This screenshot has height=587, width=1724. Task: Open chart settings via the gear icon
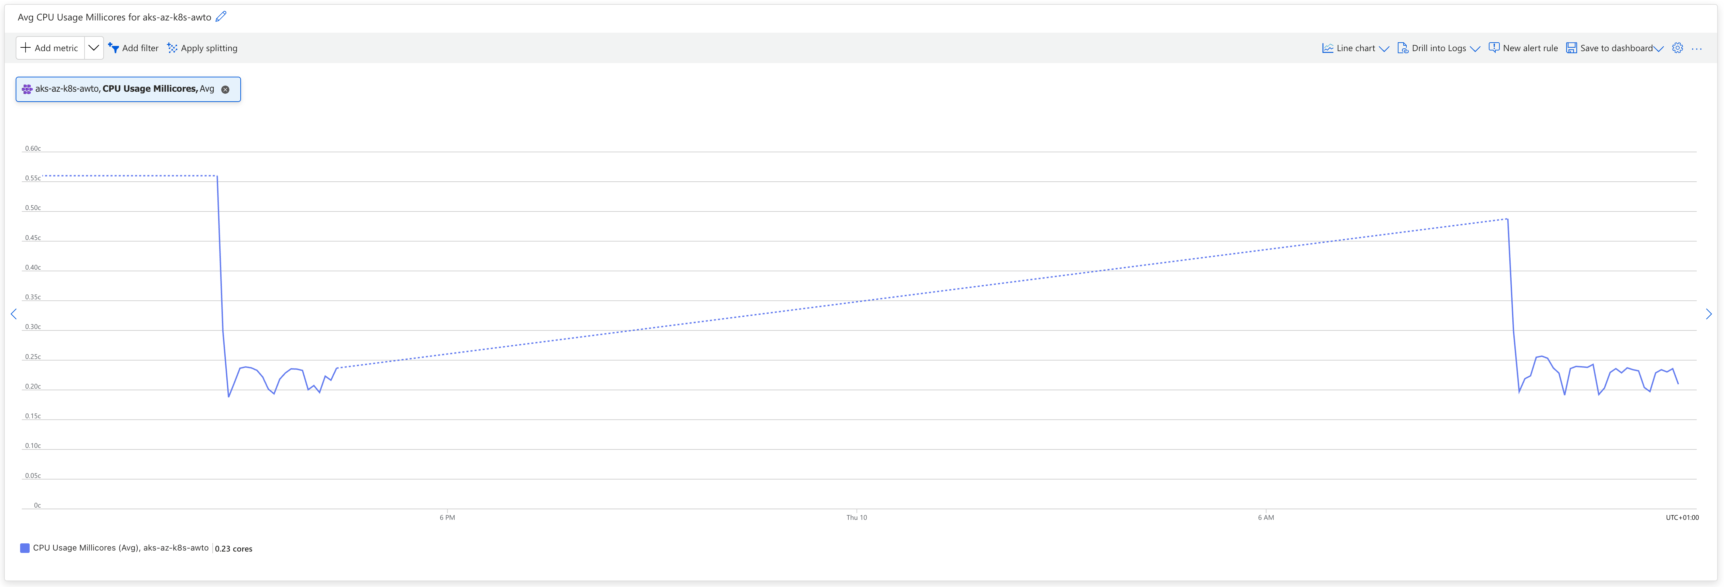click(x=1677, y=48)
